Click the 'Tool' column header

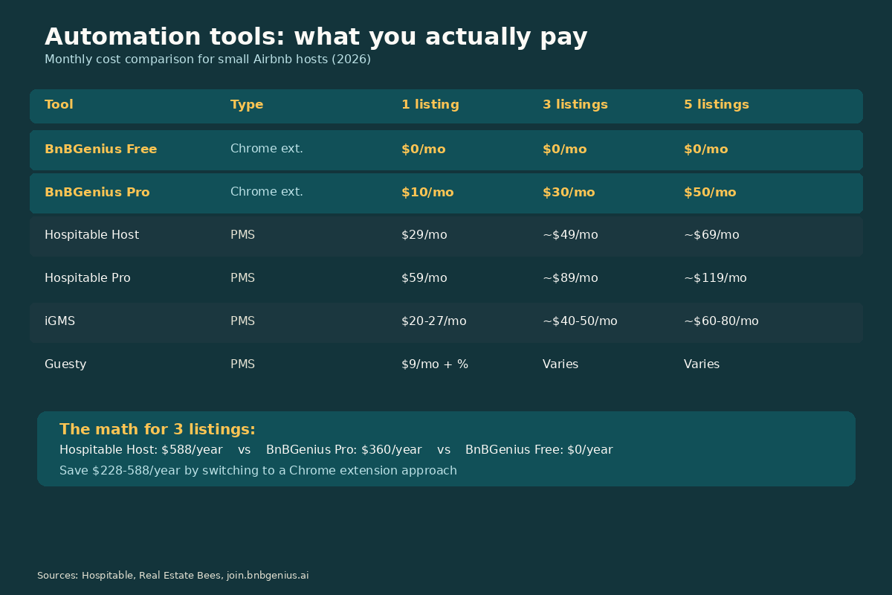pyautogui.click(x=59, y=105)
